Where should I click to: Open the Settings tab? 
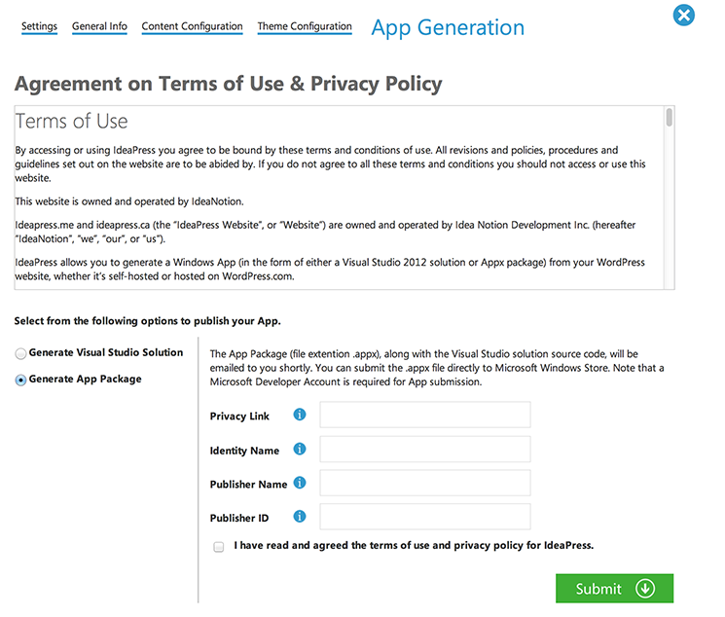39,26
